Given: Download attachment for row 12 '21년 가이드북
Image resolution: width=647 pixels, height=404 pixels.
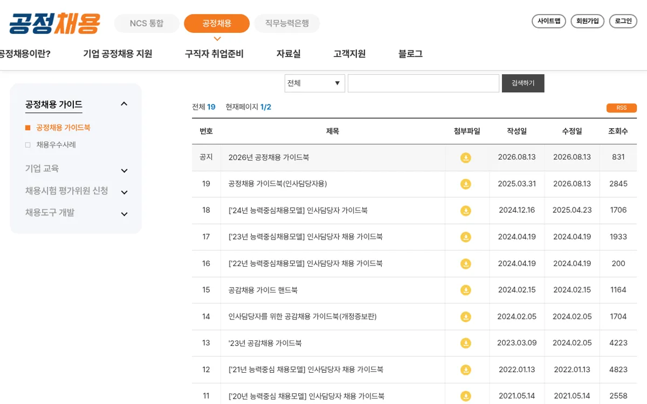Looking at the screenshot, I should (x=466, y=370).
